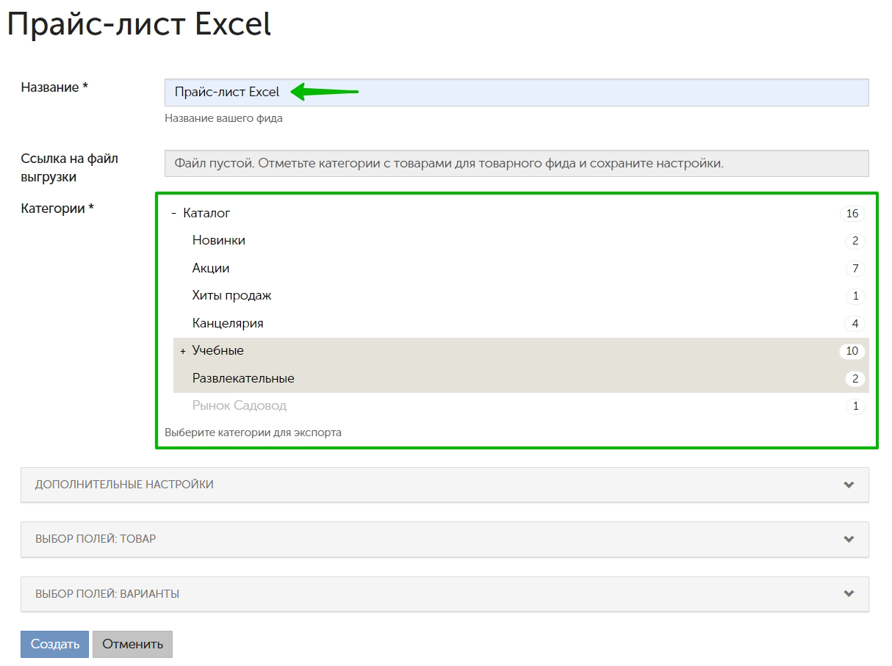Click chevron of ВЫБОР ПОЛЕЙ: ВАРИАНТЫ section
Image resolution: width=892 pixels, height=666 pixels.
pyautogui.click(x=849, y=594)
